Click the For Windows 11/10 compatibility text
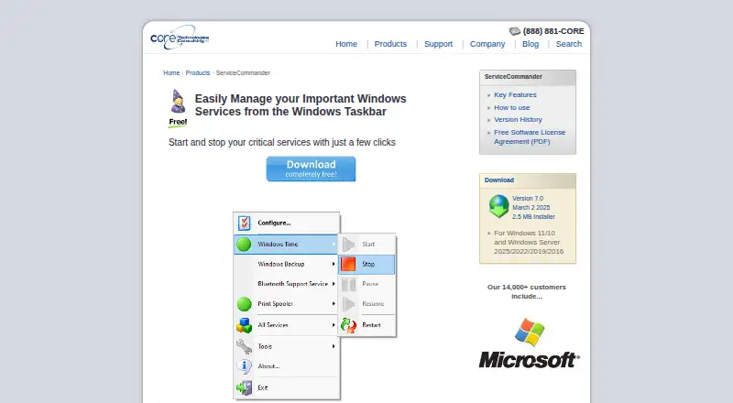Image resolution: width=733 pixels, height=403 pixels. point(529,242)
